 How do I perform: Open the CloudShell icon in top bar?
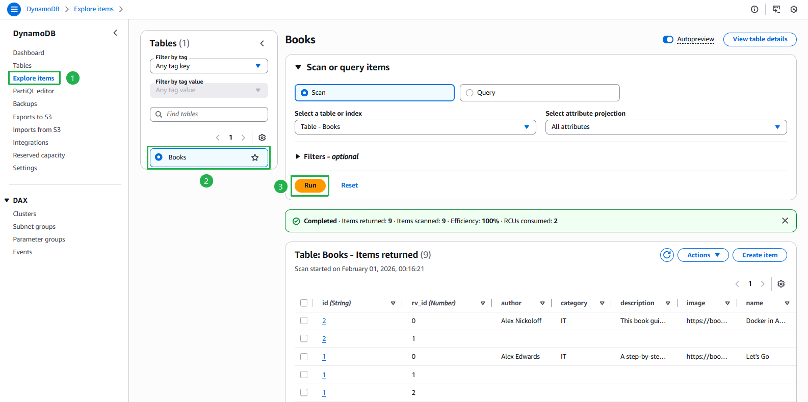click(776, 9)
